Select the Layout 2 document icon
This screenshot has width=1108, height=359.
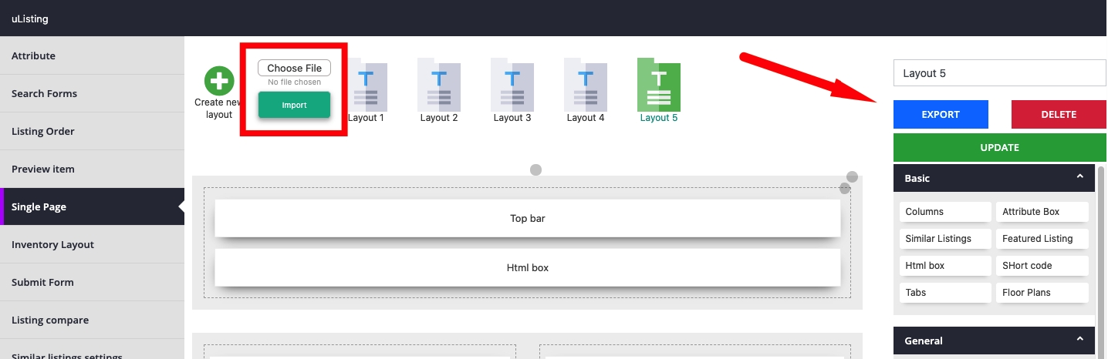click(439, 85)
